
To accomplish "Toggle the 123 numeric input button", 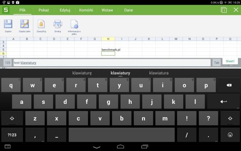I will [8, 62].
